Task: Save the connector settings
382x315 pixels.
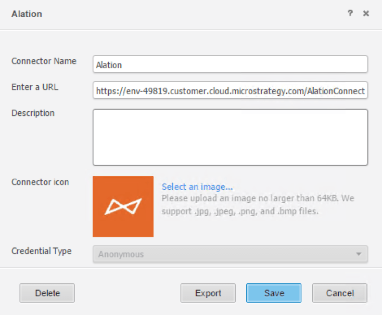Action: (x=274, y=293)
